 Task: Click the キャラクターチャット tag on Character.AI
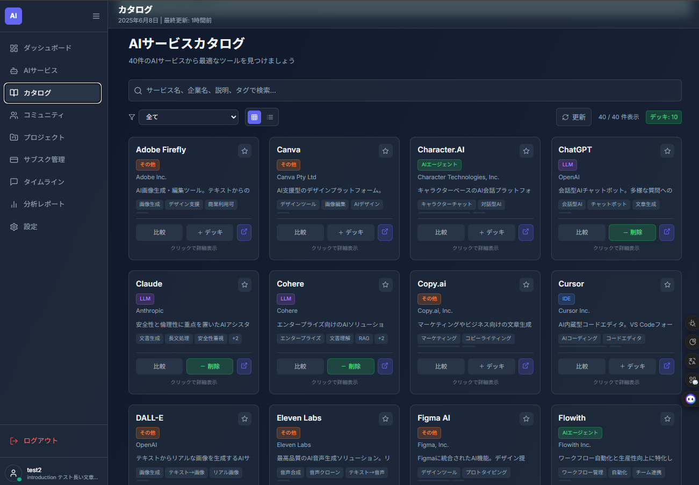pyautogui.click(x=446, y=204)
